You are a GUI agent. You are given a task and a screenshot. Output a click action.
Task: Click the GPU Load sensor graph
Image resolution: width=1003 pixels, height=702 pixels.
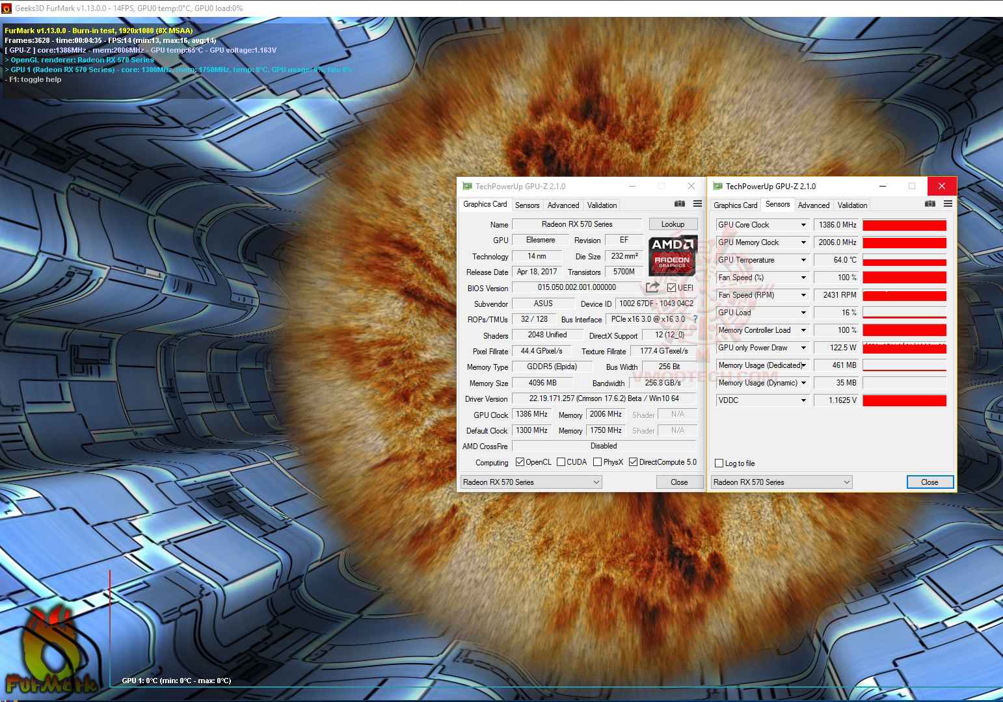(x=904, y=313)
